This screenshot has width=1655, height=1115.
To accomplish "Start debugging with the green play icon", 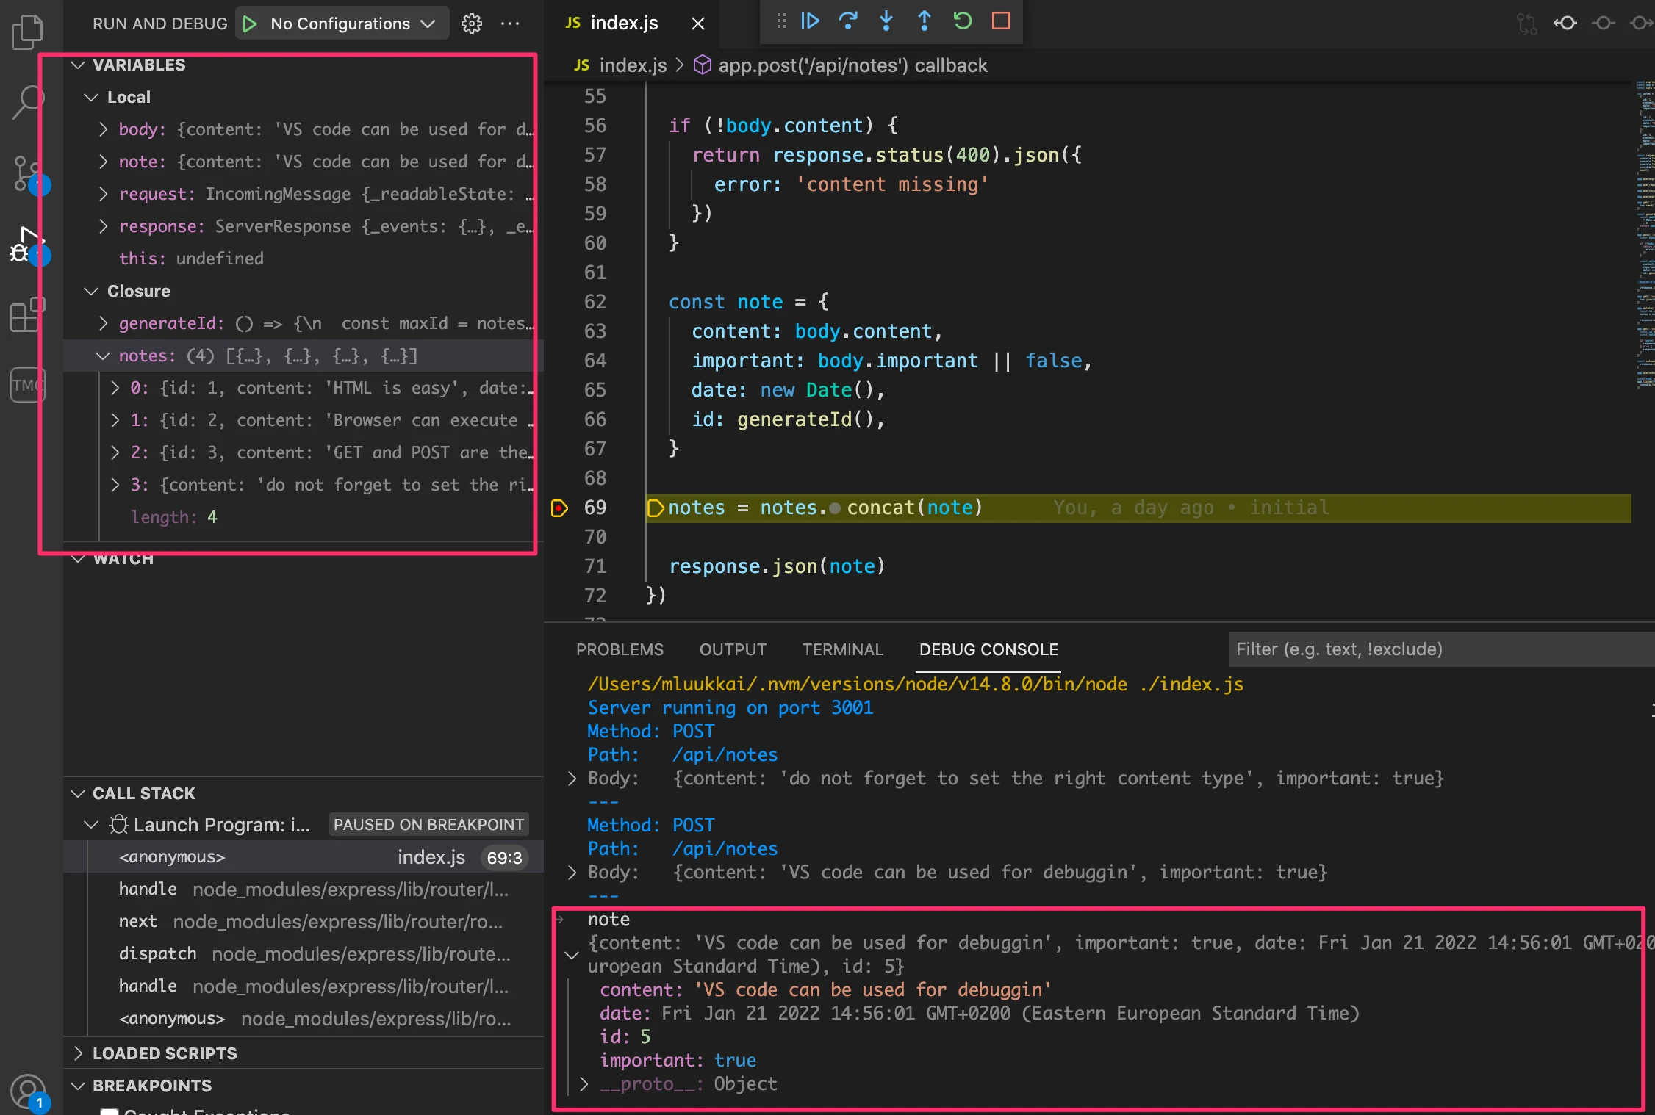I will 250,24.
